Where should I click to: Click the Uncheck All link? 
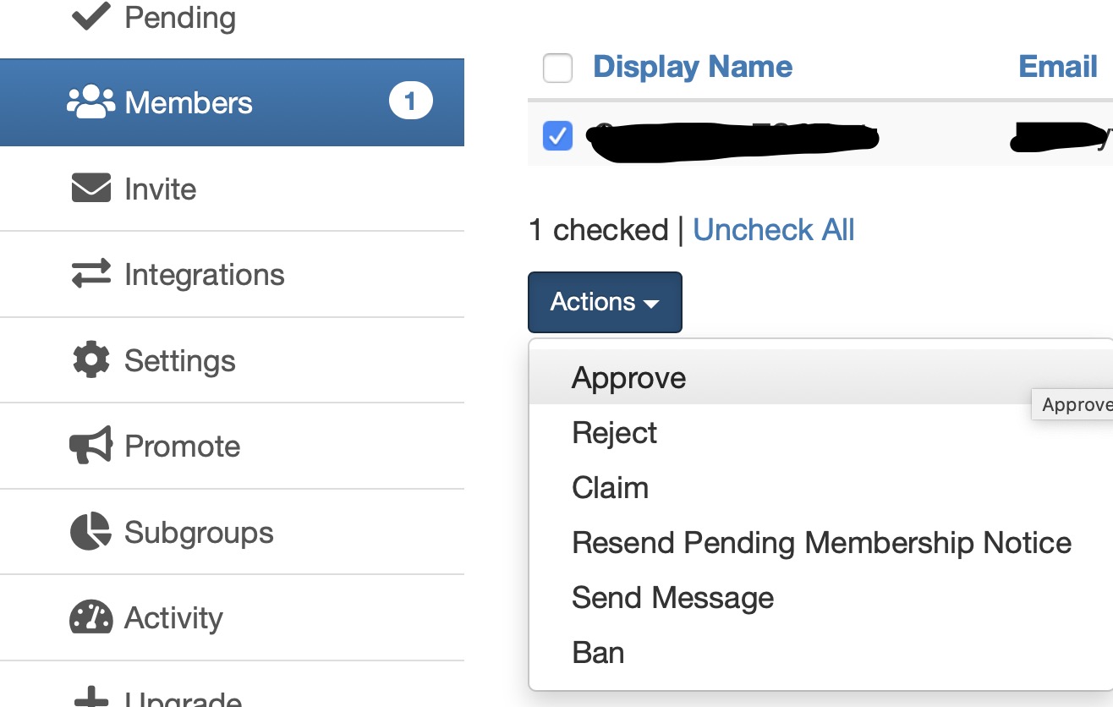[773, 229]
